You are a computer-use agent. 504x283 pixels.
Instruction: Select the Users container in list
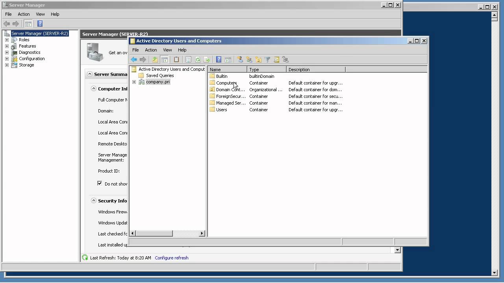pos(221,110)
